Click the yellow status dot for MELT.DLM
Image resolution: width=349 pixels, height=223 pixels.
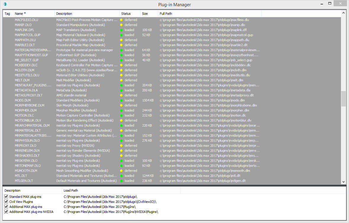(x=121, y=80)
